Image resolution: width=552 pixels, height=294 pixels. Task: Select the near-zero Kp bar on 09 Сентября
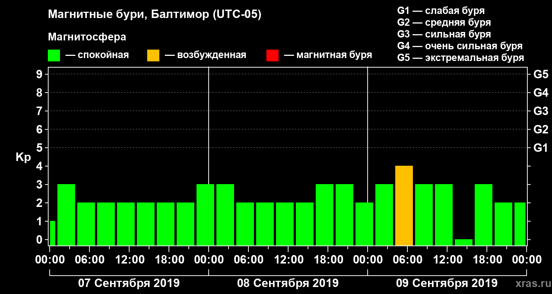pos(464,242)
